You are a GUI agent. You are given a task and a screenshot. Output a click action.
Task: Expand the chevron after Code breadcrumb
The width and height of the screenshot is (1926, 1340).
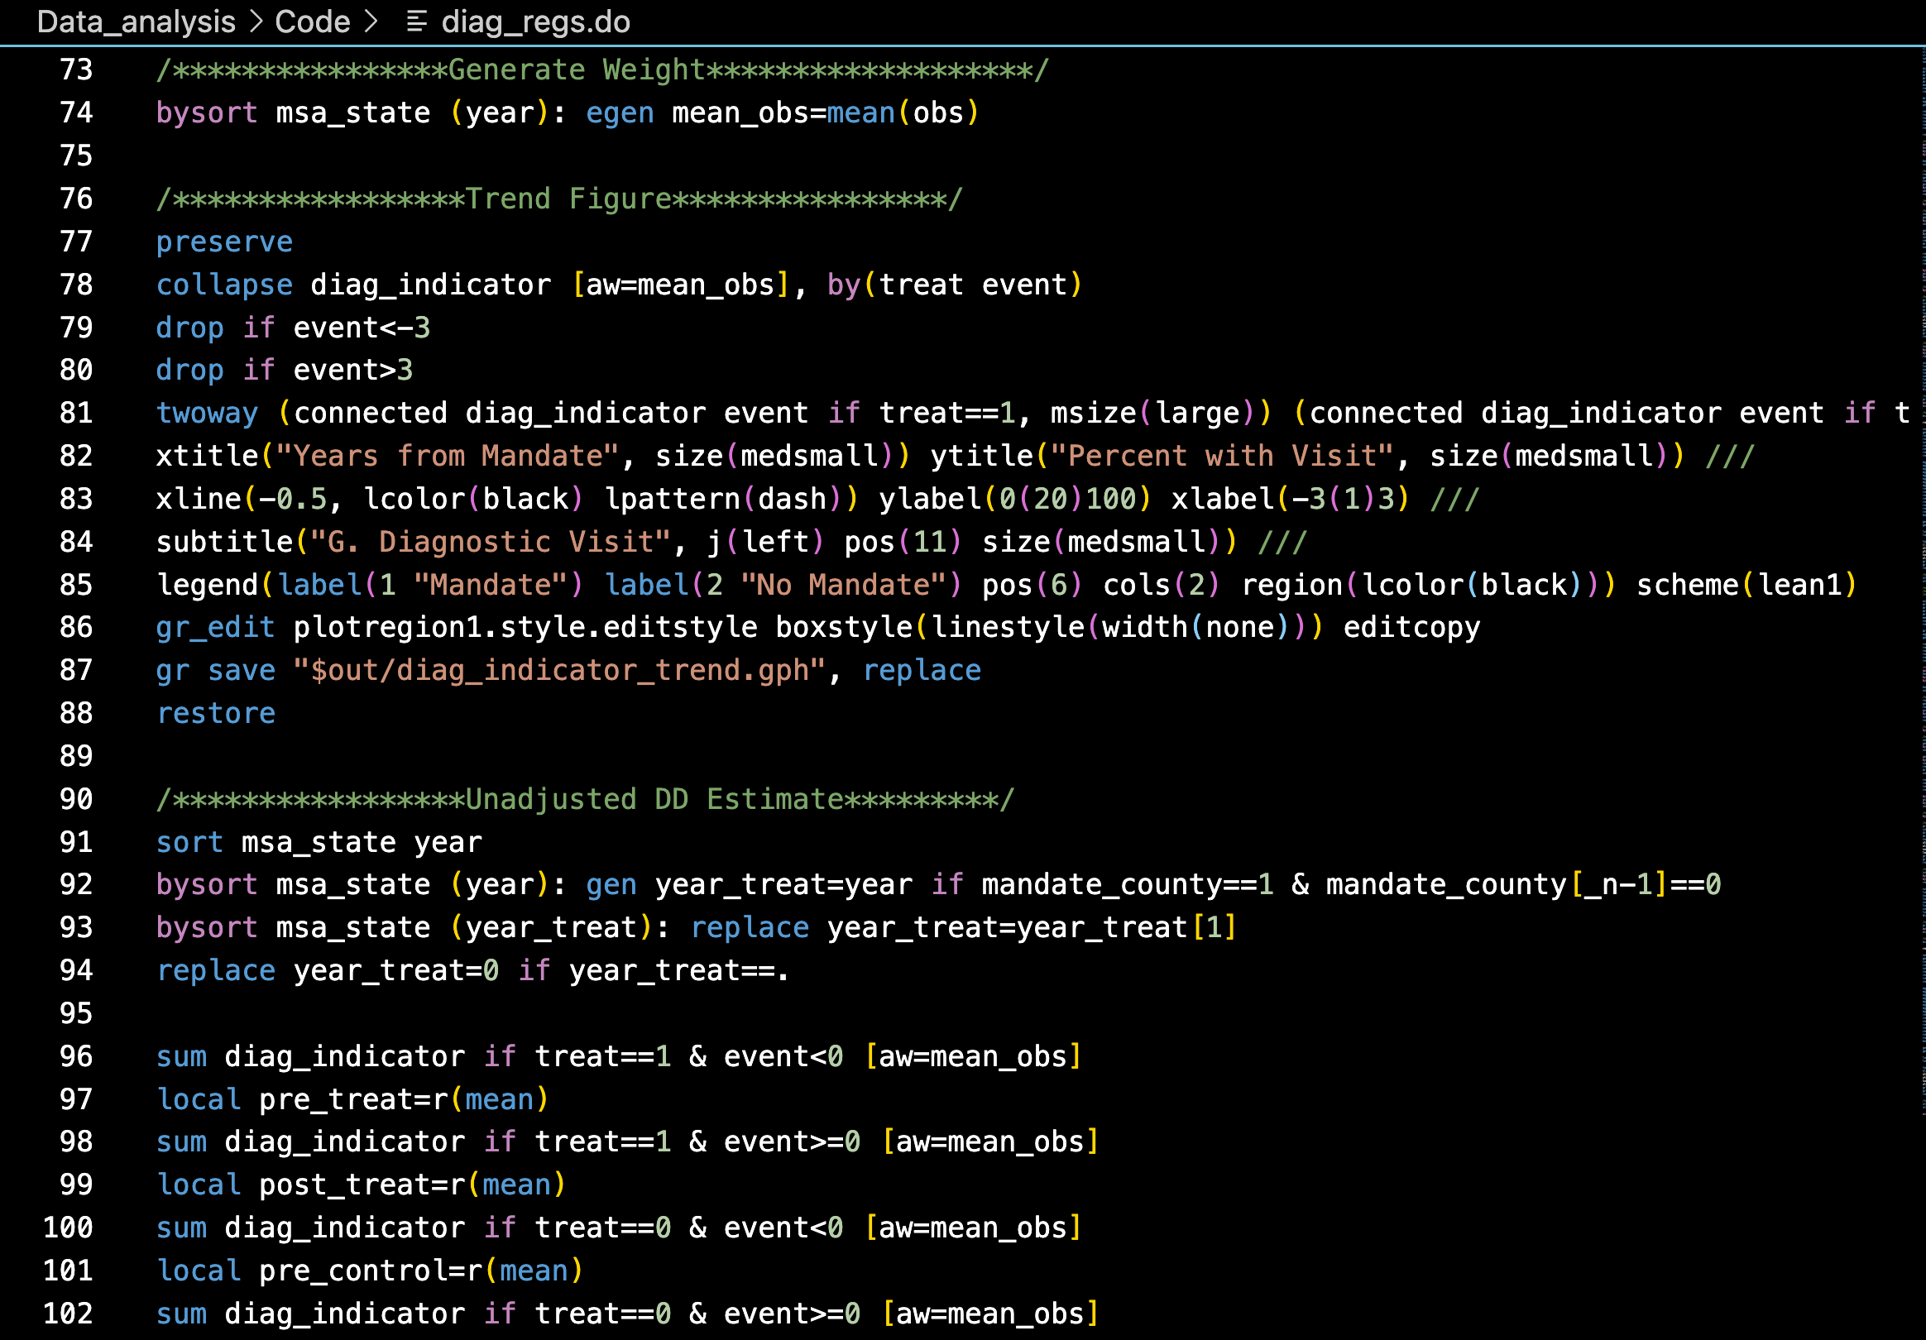click(370, 22)
